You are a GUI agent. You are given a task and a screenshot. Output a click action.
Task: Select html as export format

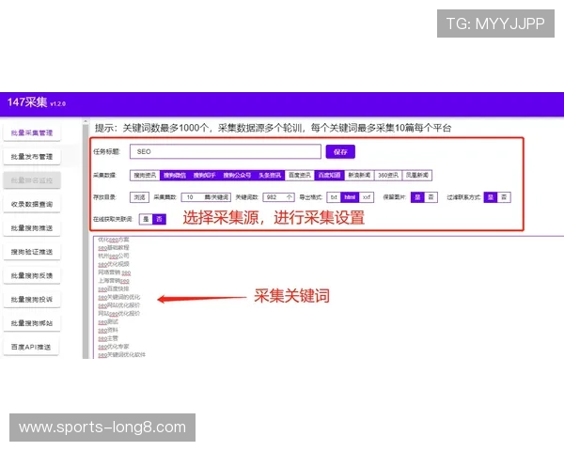(350, 197)
